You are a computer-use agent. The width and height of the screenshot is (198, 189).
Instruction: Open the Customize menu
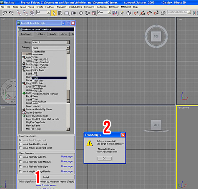click(102, 7)
